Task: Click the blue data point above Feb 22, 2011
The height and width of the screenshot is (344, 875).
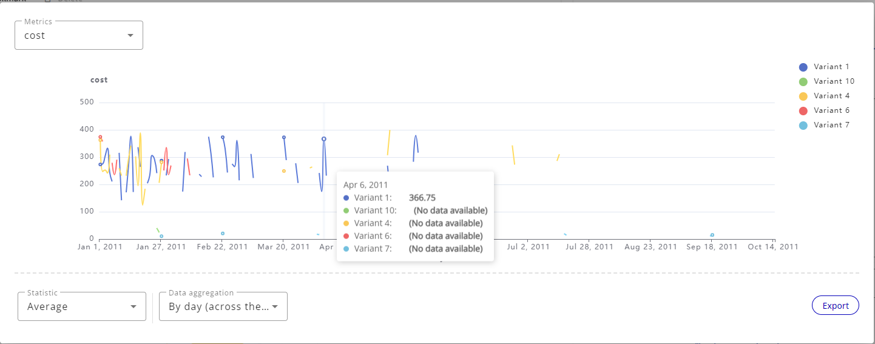Action: click(223, 137)
